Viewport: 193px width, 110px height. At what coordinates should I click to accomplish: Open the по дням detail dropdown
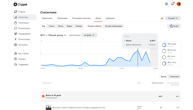click(x=89, y=35)
